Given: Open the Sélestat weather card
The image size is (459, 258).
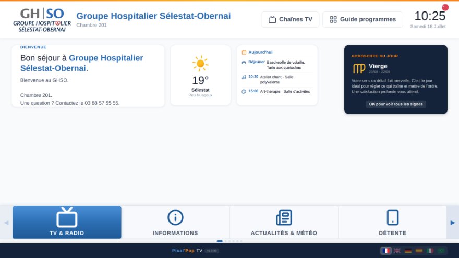Looking at the screenshot, I should click(x=200, y=75).
